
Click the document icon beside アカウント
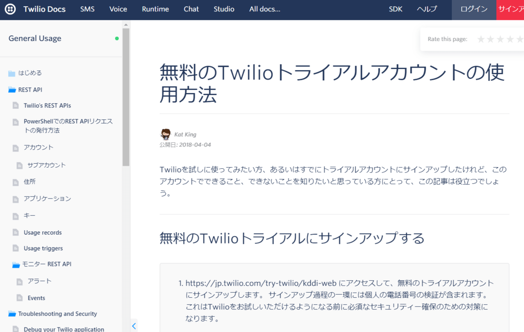click(16, 148)
